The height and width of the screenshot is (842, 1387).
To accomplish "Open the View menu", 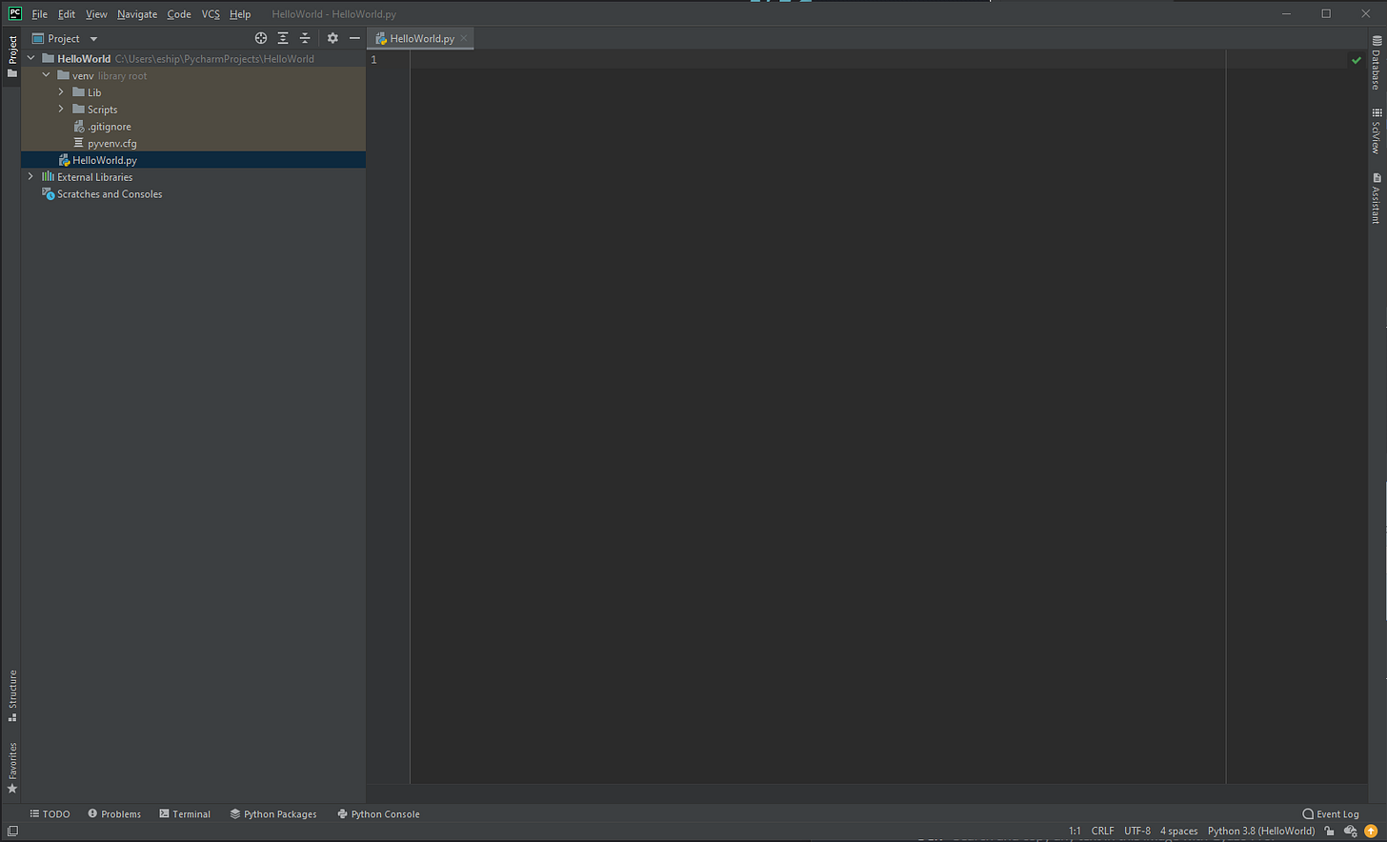I will pos(96,14).
